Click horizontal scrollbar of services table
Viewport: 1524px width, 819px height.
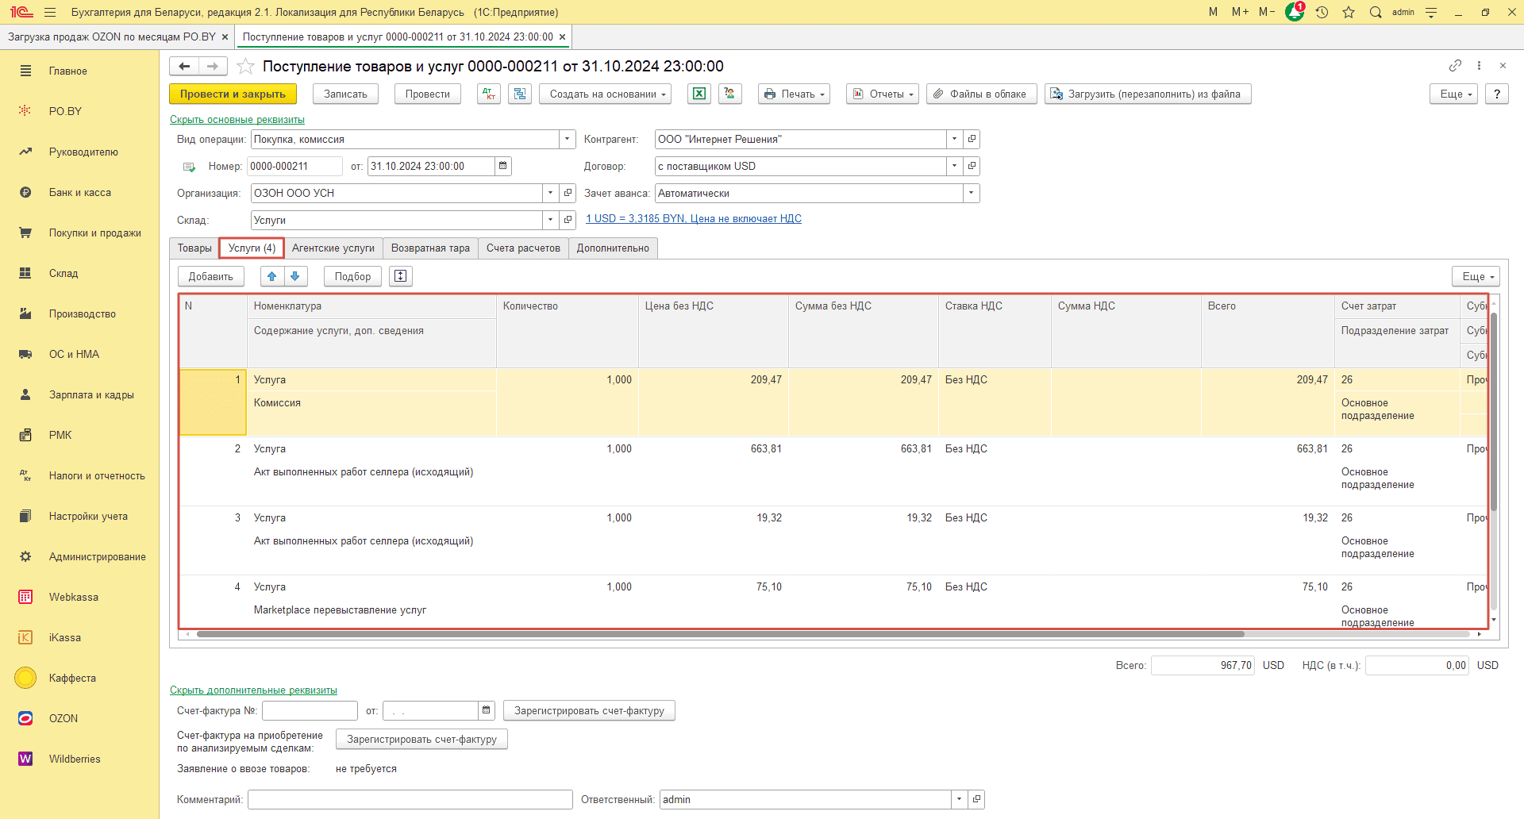720,634
